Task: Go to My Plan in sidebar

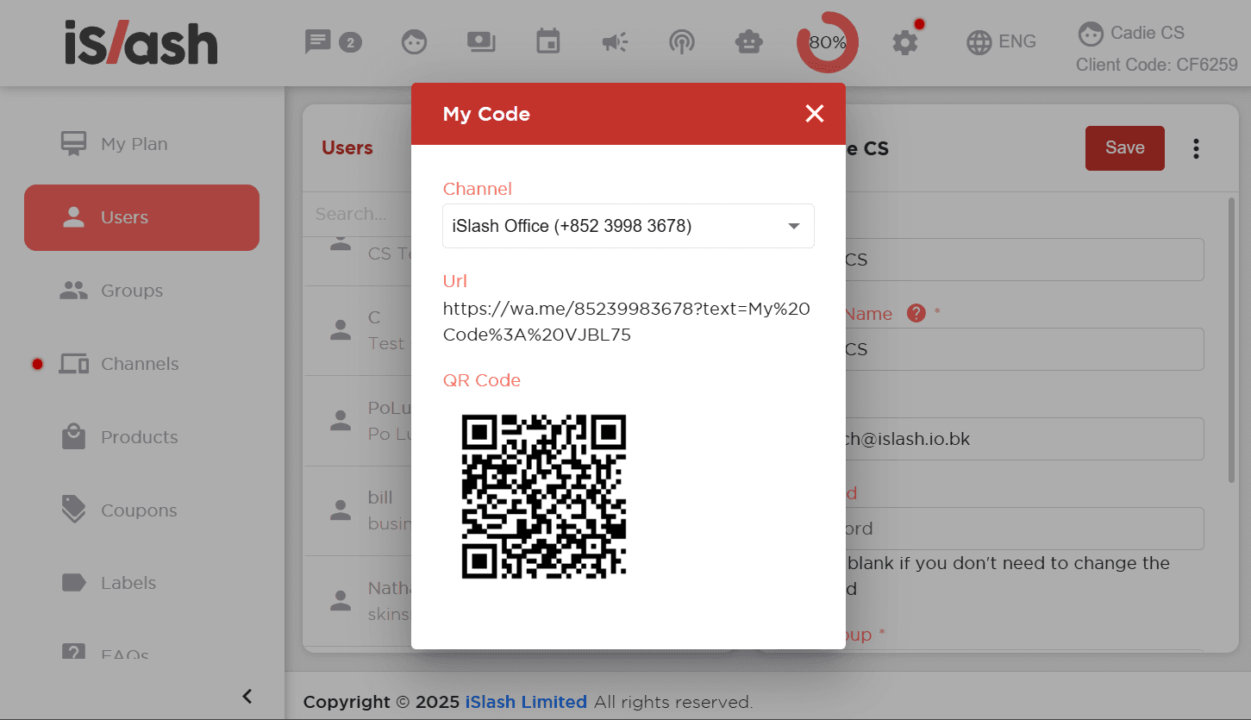Action: coord(141,144)
